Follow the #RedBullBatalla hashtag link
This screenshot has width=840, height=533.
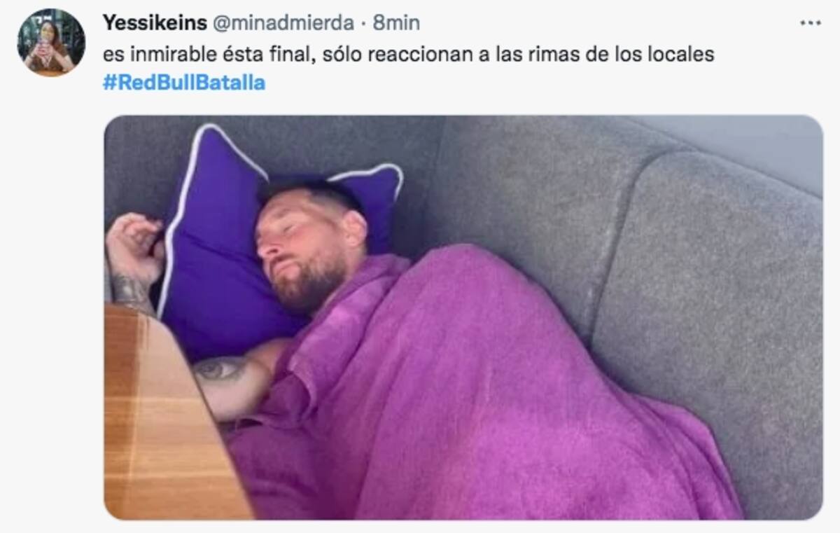click(x=184, y=83)
